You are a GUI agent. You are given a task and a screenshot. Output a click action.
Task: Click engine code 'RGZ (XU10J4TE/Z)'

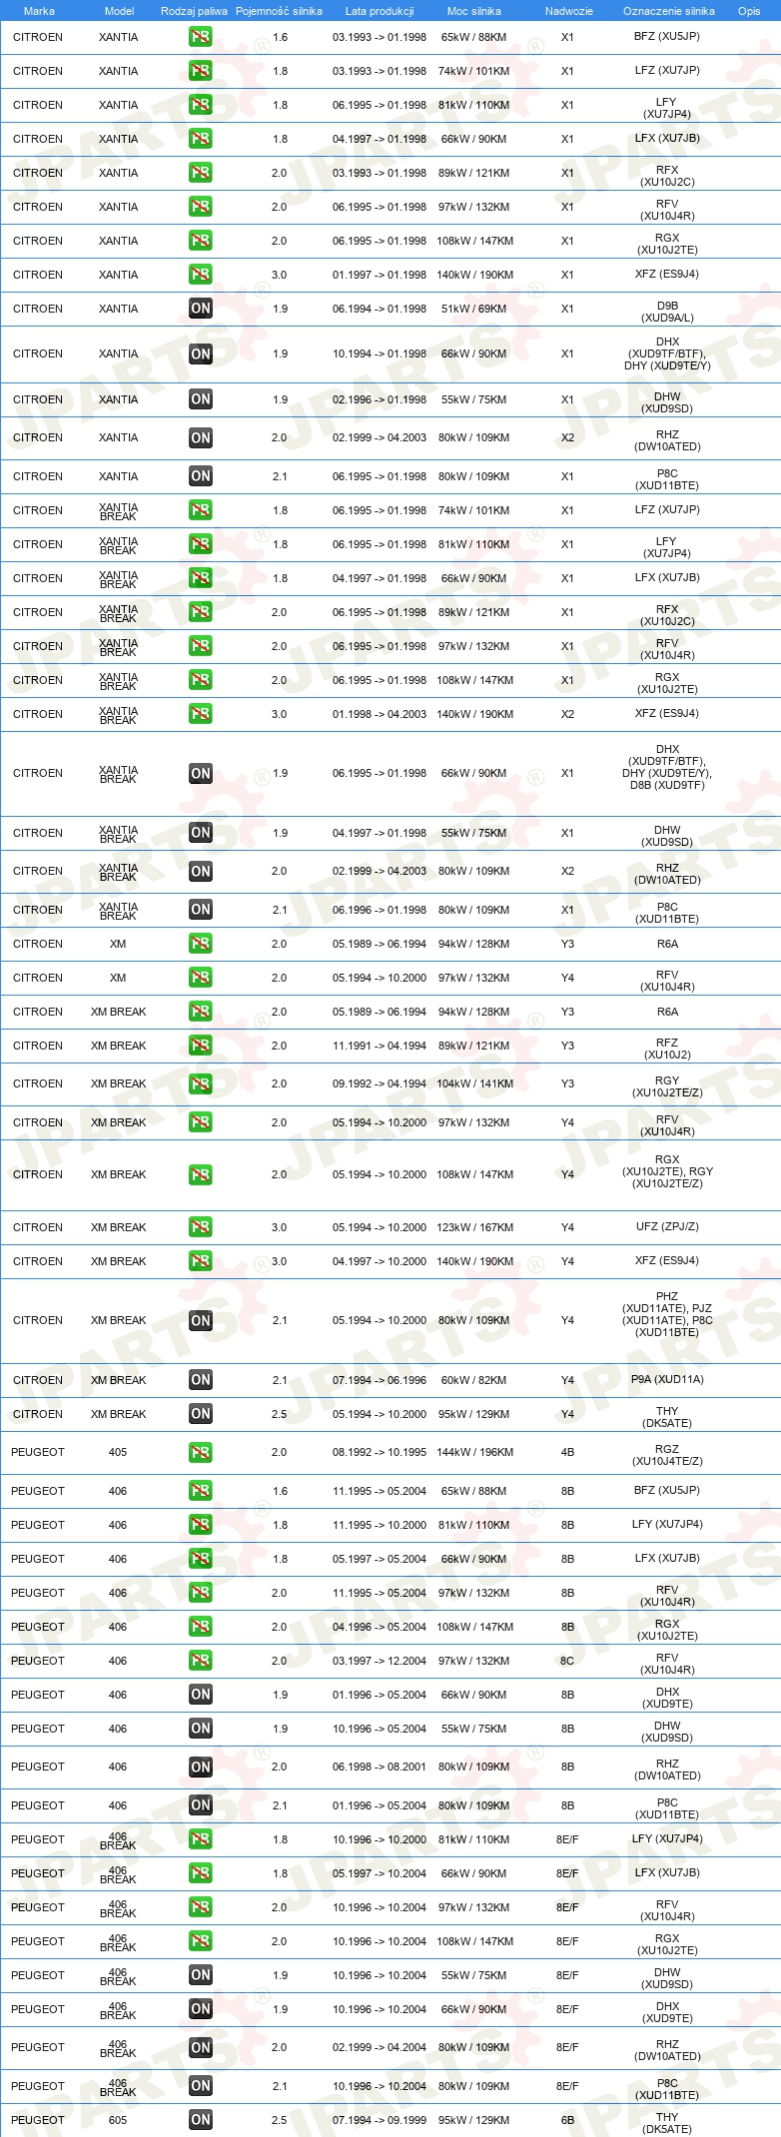point(667,1455)
